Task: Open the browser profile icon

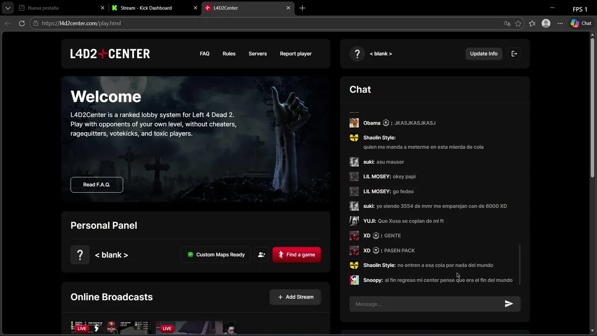Action: 546,23
